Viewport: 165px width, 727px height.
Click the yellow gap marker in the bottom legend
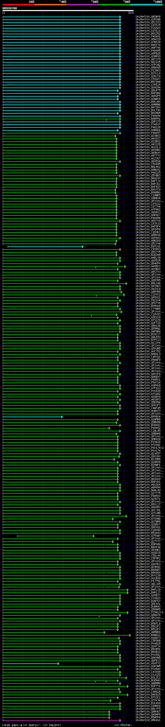coord(21,725)
